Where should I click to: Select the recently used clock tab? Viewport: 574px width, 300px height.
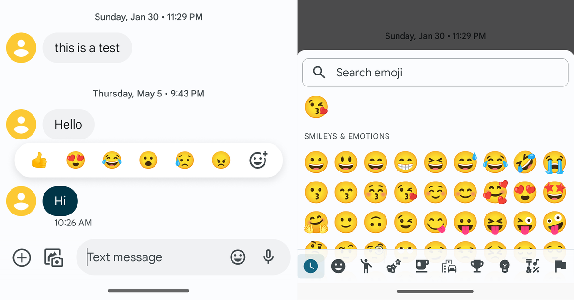pyautogui.click(x=310, y=266)
